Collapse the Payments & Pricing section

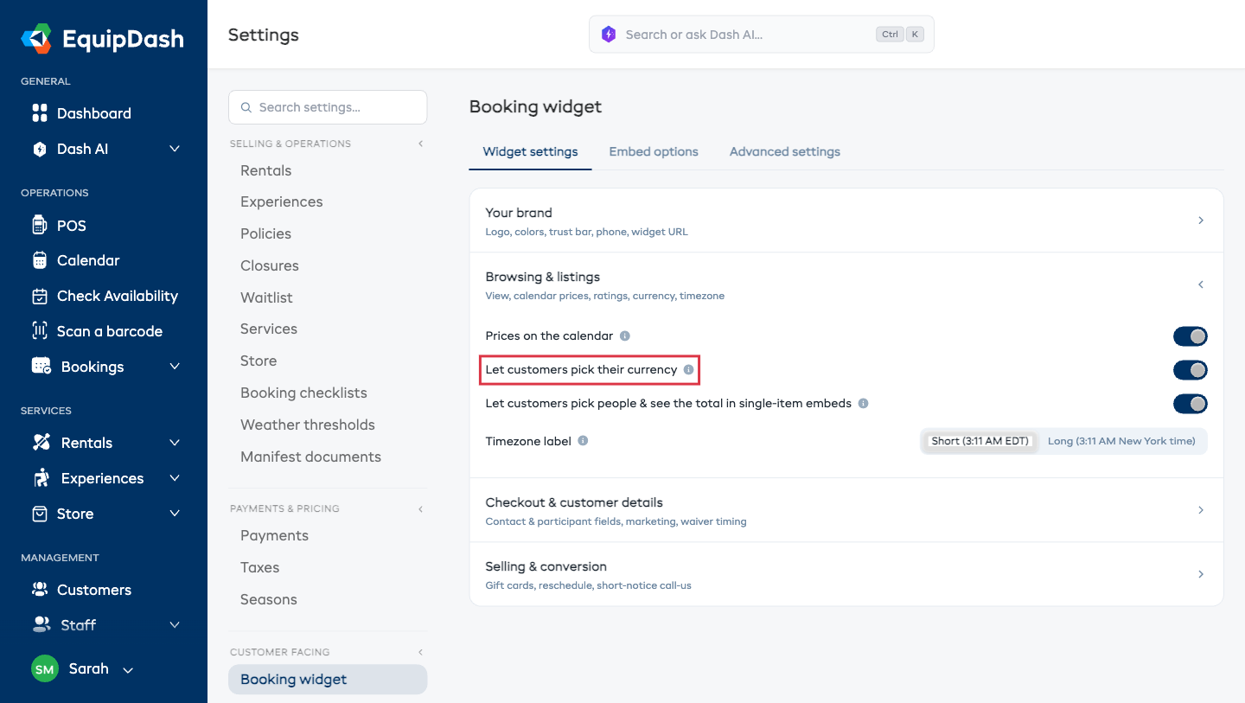(x=421, y=508)
